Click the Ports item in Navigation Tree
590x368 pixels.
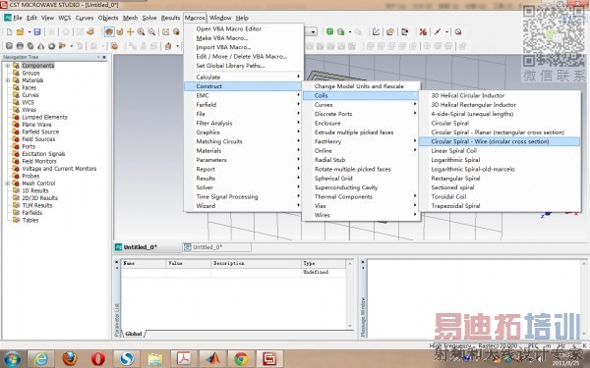29,146
